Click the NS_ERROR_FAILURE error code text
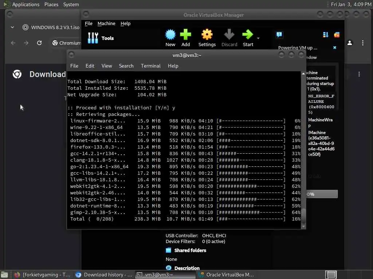 click(x=321, y=104)
